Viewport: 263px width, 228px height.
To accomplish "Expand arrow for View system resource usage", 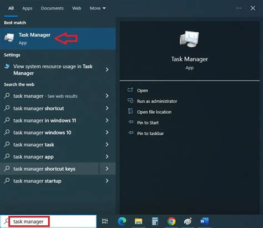I will [x=107, y=70].
